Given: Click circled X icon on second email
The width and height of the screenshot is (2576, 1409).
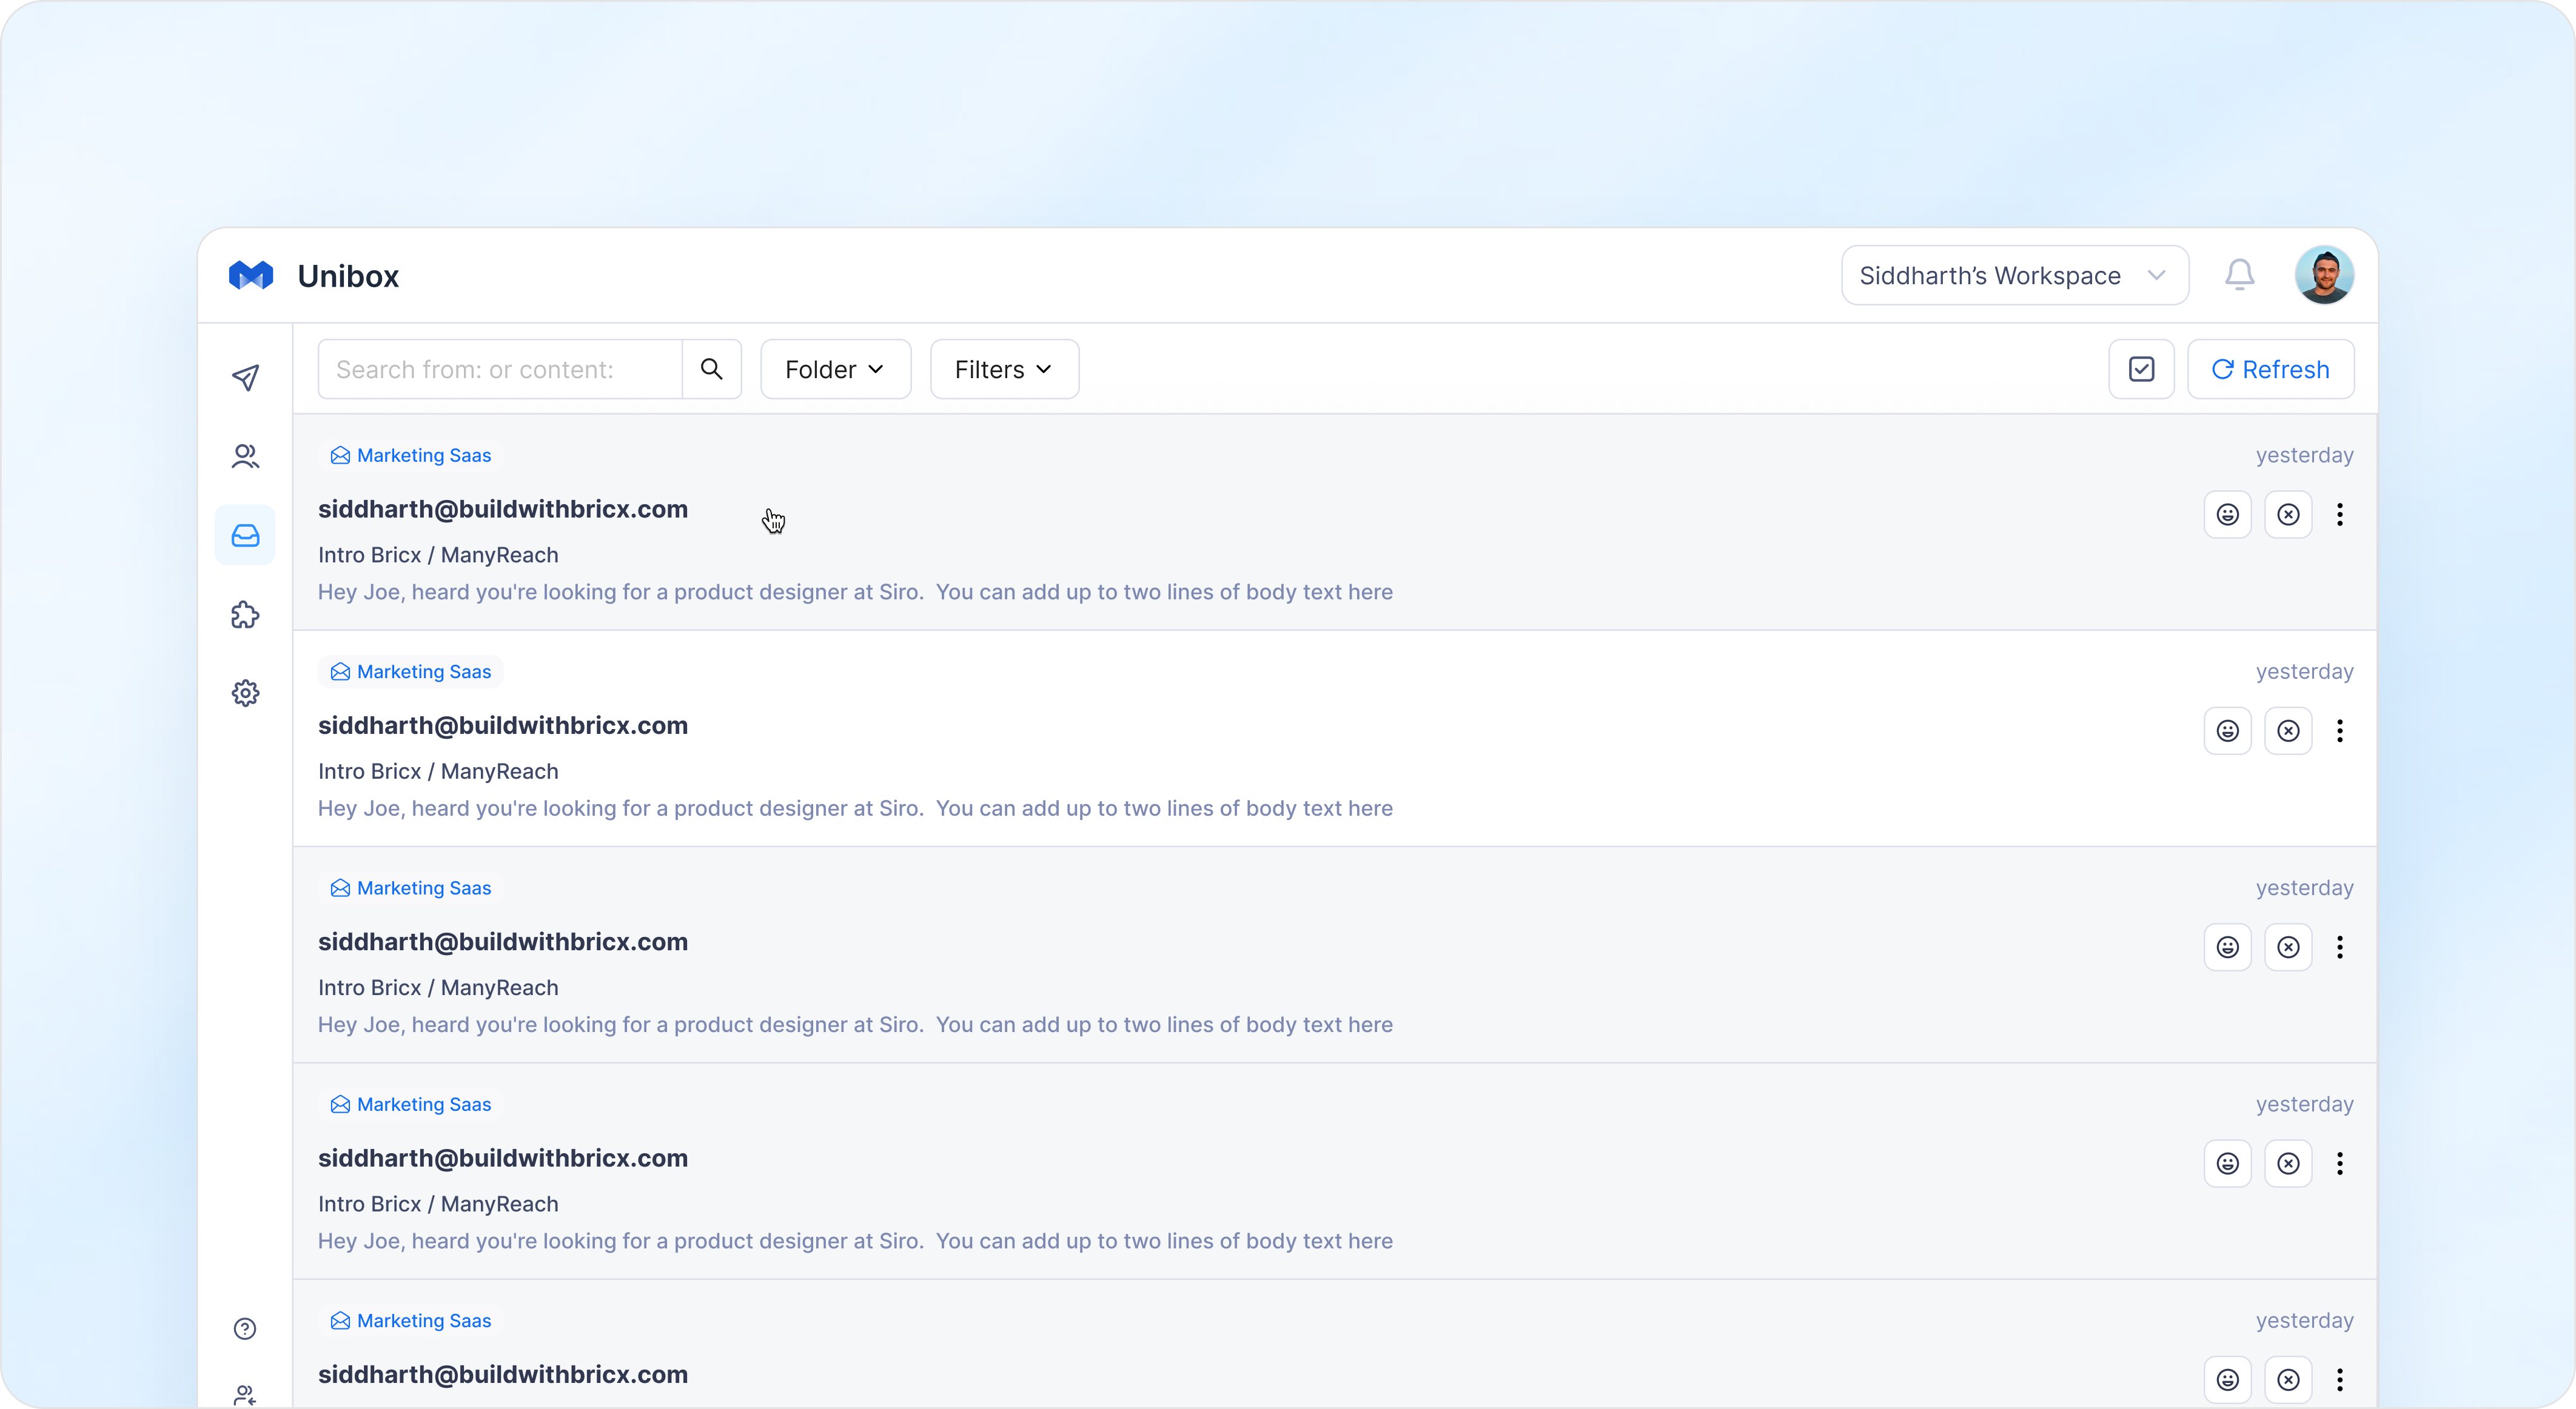Looking at the screenshot, I should [x=2288, y=730].
